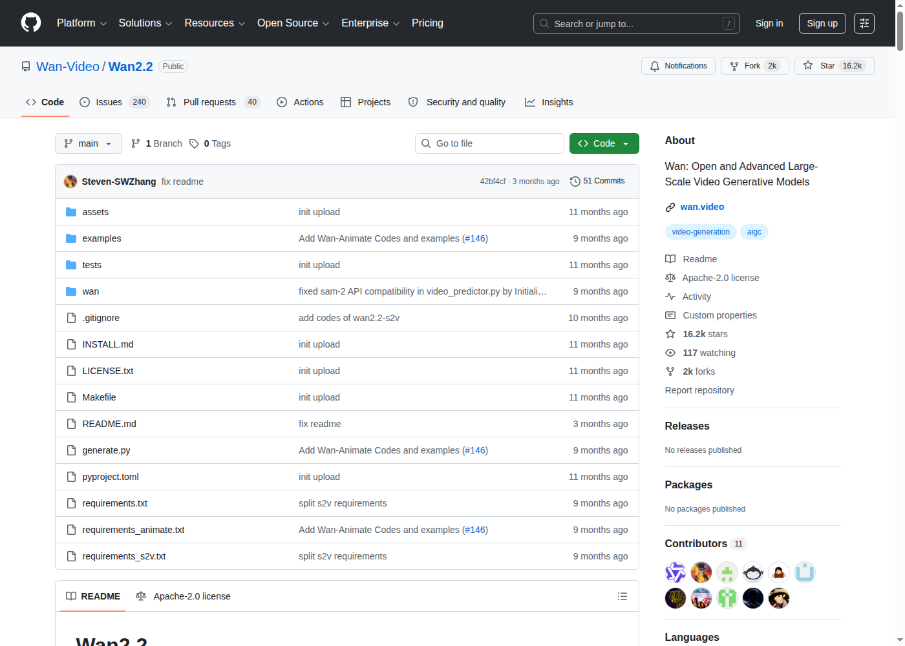Click the repository icon before Wan-Video

click(x=26, y=67)
